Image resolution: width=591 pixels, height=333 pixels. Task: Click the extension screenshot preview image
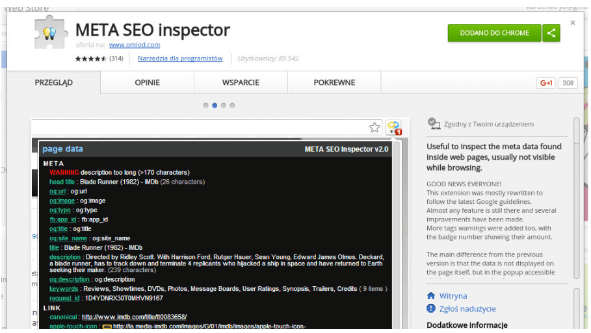[x=220, y=224]
